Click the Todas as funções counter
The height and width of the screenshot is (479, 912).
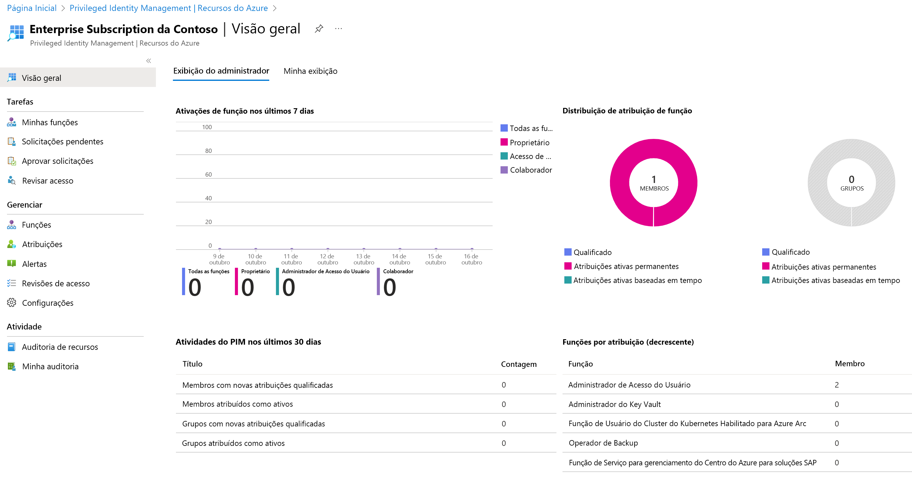point(205,282)
